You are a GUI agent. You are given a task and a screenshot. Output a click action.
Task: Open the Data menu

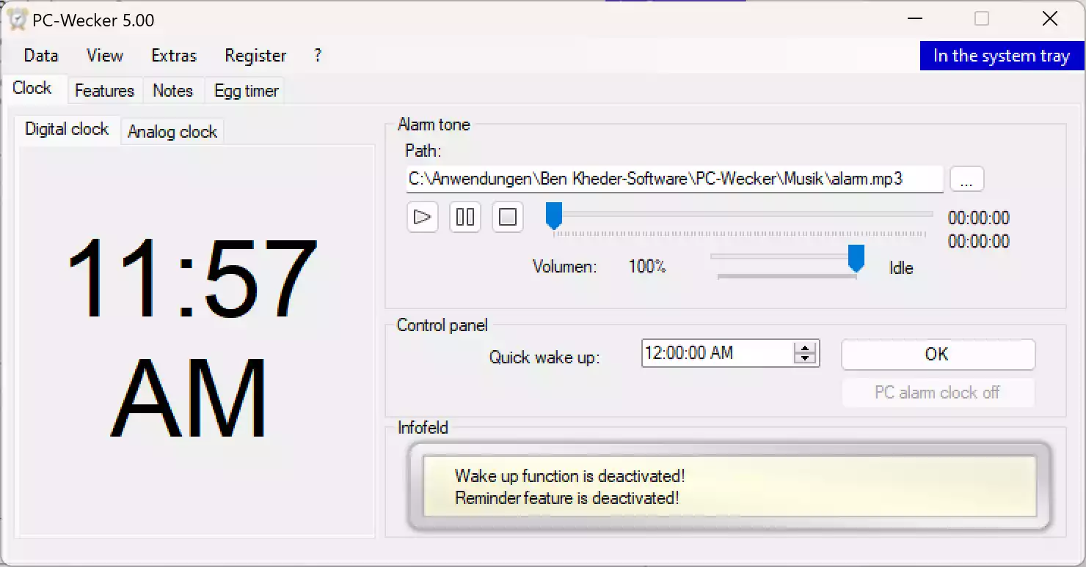pos(40,56)
